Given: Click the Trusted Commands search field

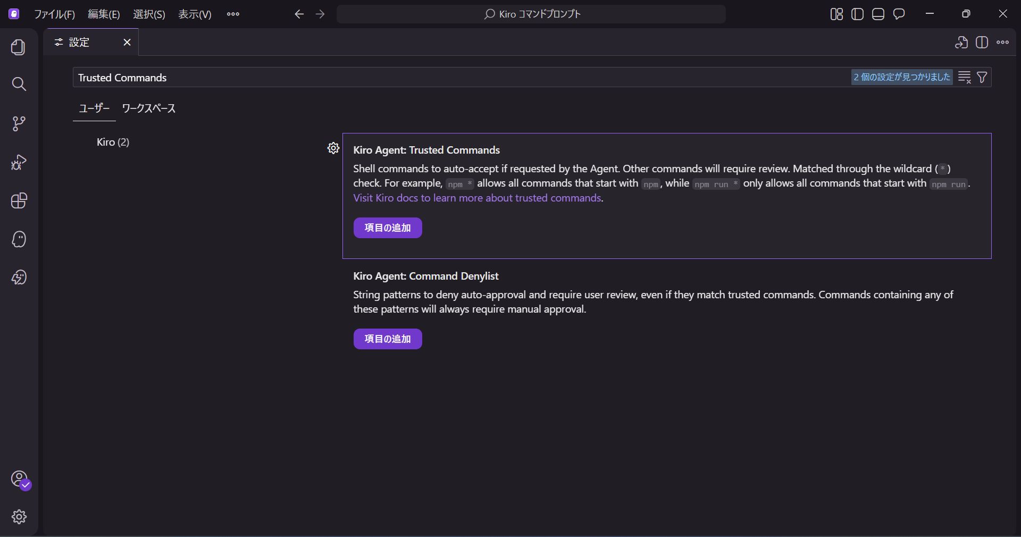Looking at the screenshot, I should point(457,78).
